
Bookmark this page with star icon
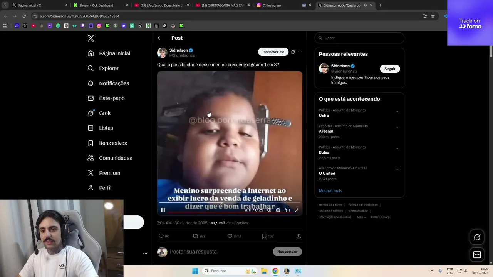click(433, 16)
